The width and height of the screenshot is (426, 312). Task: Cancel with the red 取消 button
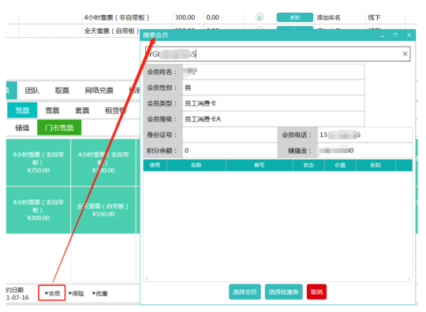316,292
